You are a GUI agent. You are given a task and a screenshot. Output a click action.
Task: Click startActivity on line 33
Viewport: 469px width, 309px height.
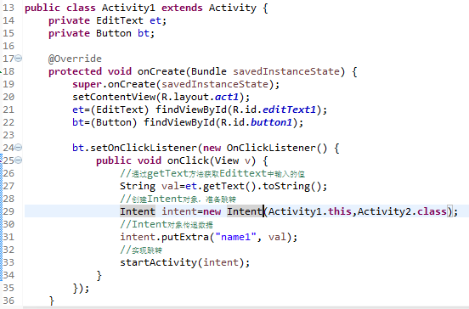click(158, 262)
